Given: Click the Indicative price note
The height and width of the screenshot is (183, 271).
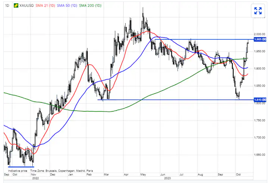Looking at the screenshot, I should pyautogui.click(x=17, y=171).
